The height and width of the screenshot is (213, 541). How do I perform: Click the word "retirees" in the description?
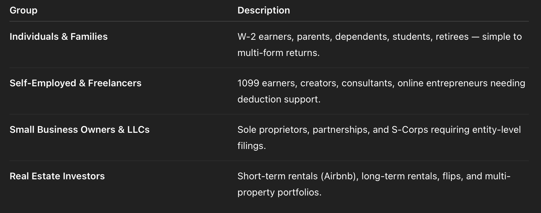click(452, 37)
